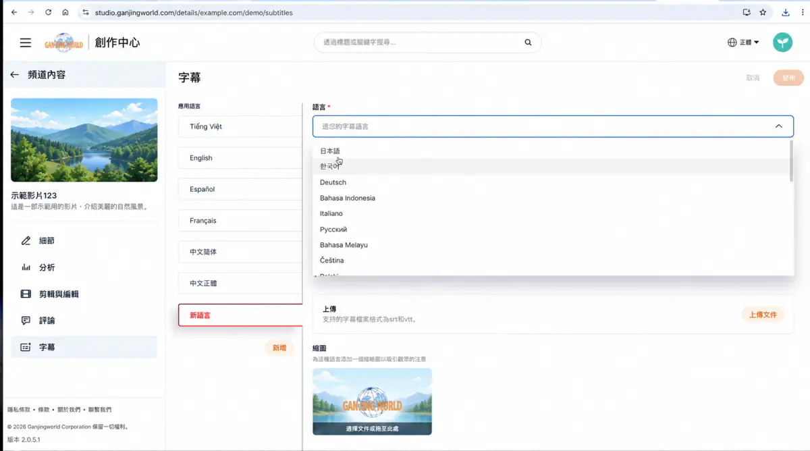Open 剪輯與編輯 in the sidebar
This screenshot has height=451, width=810.
point(84,294)
